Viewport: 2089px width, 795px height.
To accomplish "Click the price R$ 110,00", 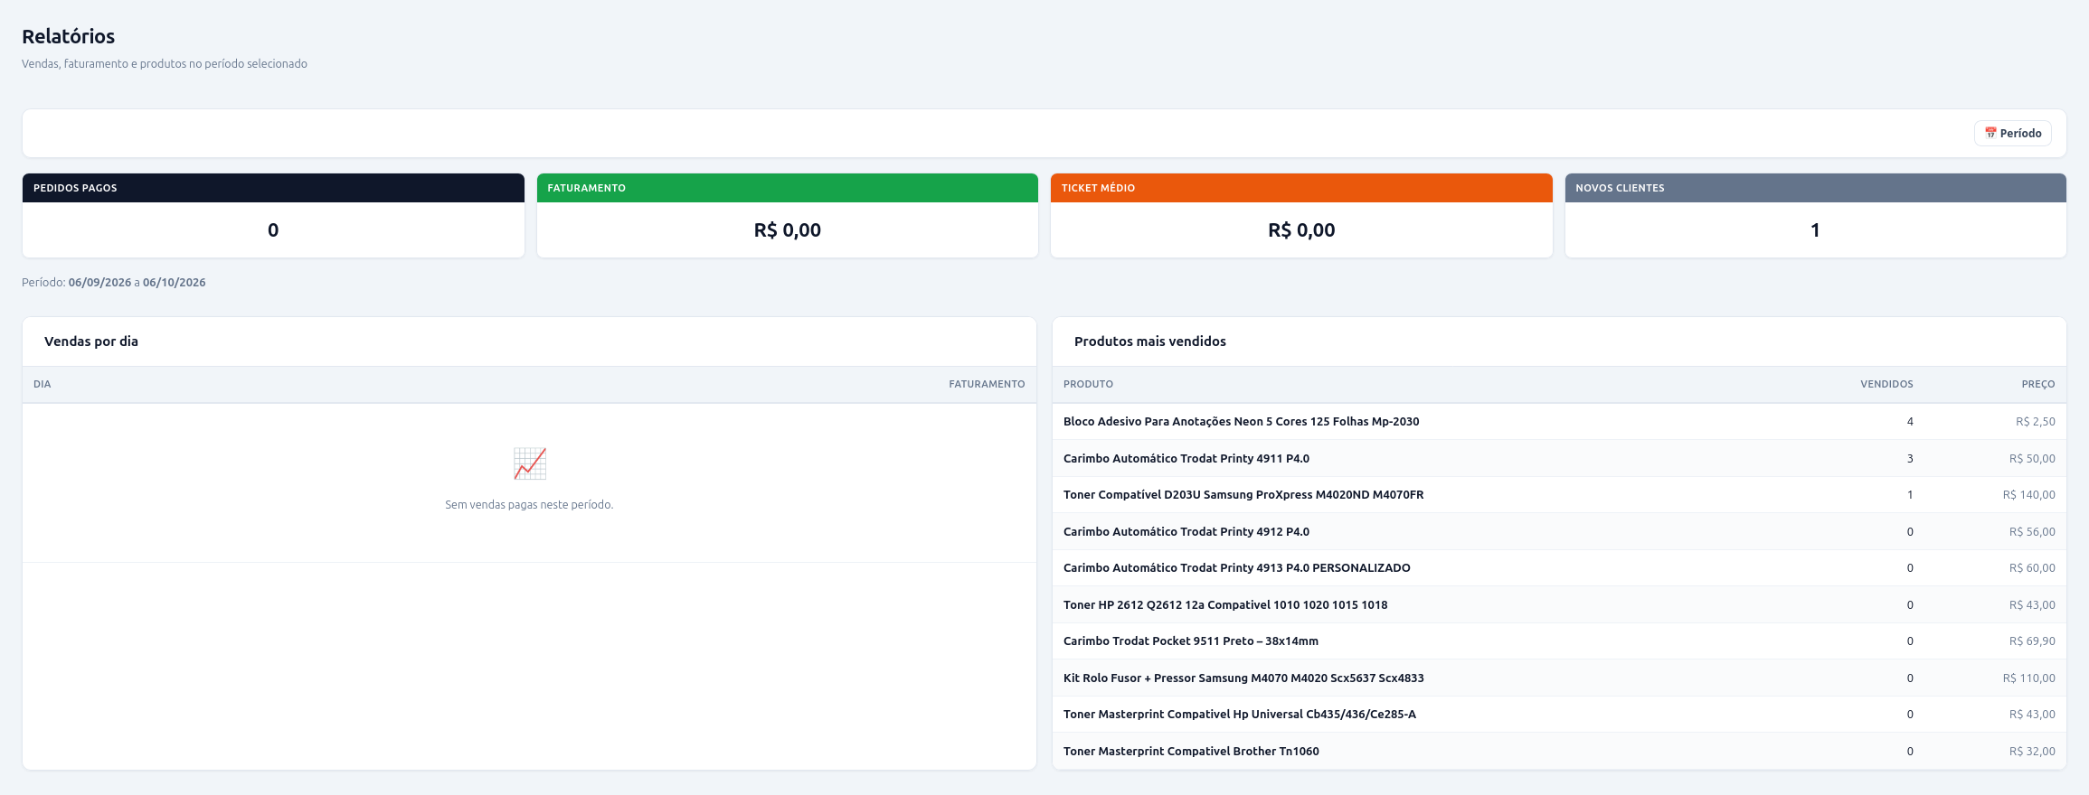I will tap(2029, 678).
